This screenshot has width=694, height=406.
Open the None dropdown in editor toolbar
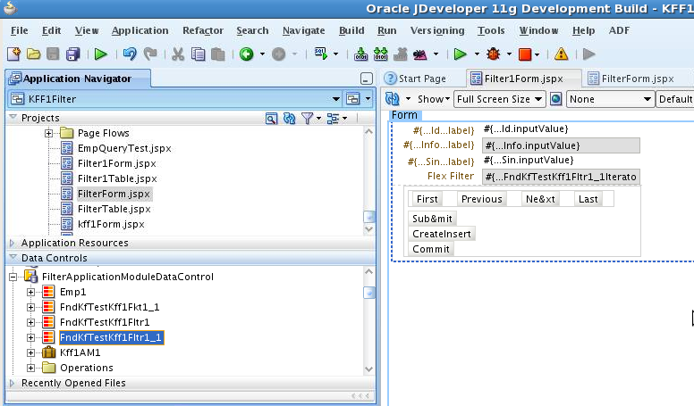tap(610, 99)
